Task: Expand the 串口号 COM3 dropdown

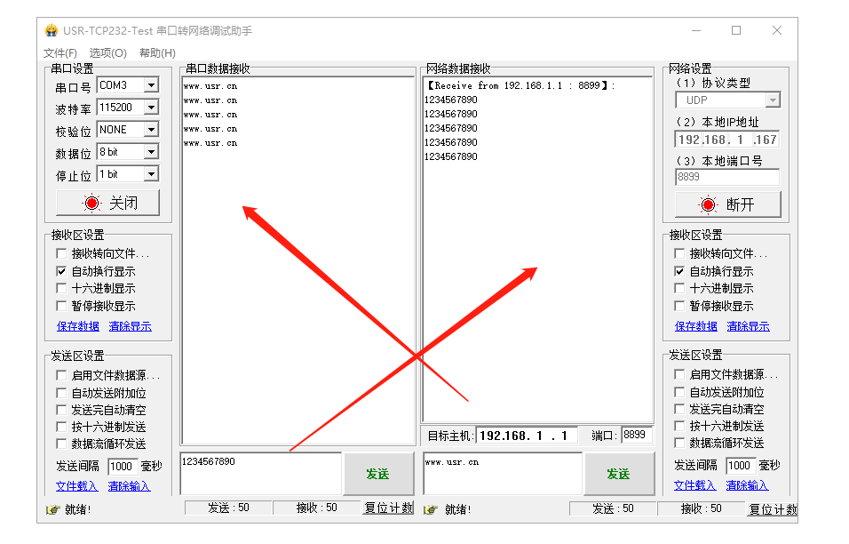Action: click(150, 85)
